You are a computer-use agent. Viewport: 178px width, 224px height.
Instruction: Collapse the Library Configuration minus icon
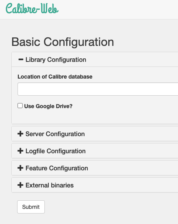pos(21,59)
